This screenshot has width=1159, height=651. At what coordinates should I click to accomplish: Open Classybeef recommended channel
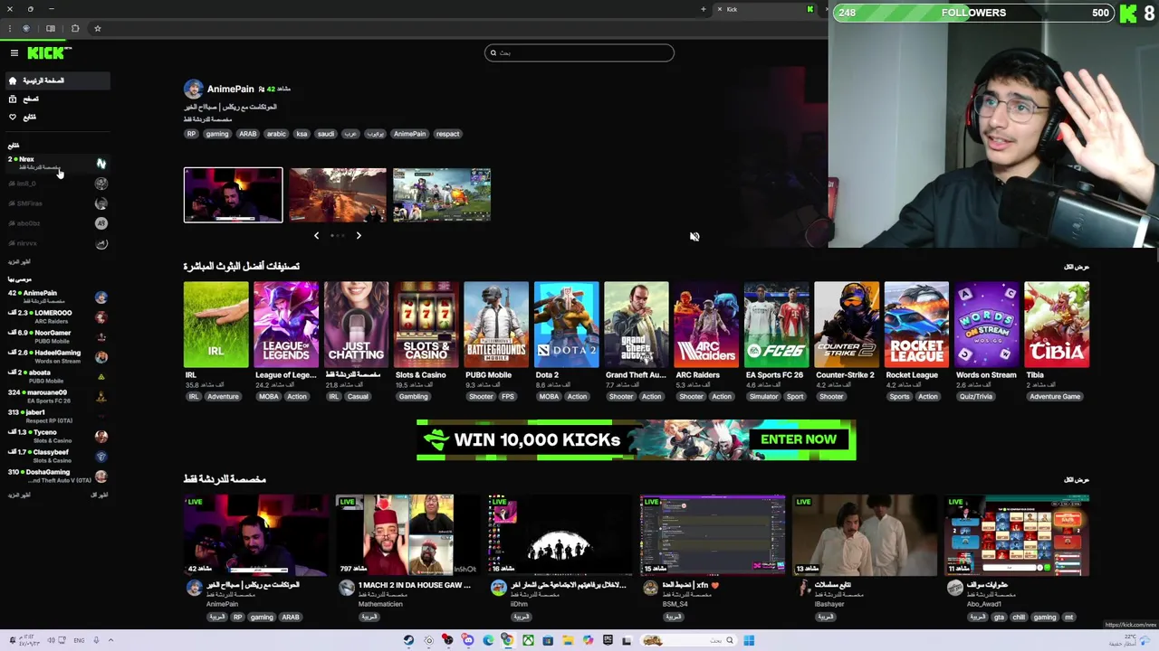[x=56, y=456]
